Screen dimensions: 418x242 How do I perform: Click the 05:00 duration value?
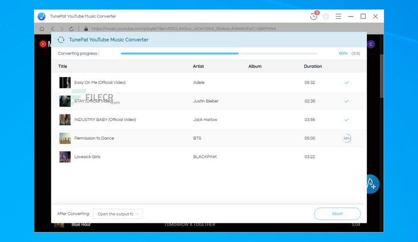(310, 138)
